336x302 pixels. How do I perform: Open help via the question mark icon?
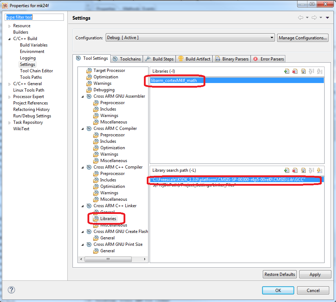11,290
